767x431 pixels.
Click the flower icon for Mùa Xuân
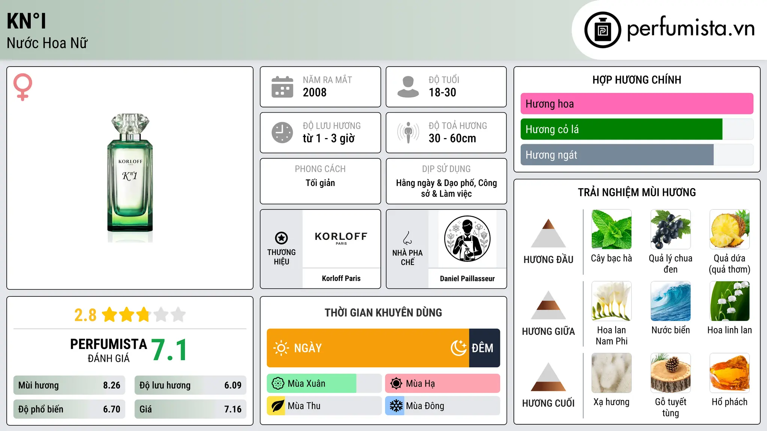(278, 383)
